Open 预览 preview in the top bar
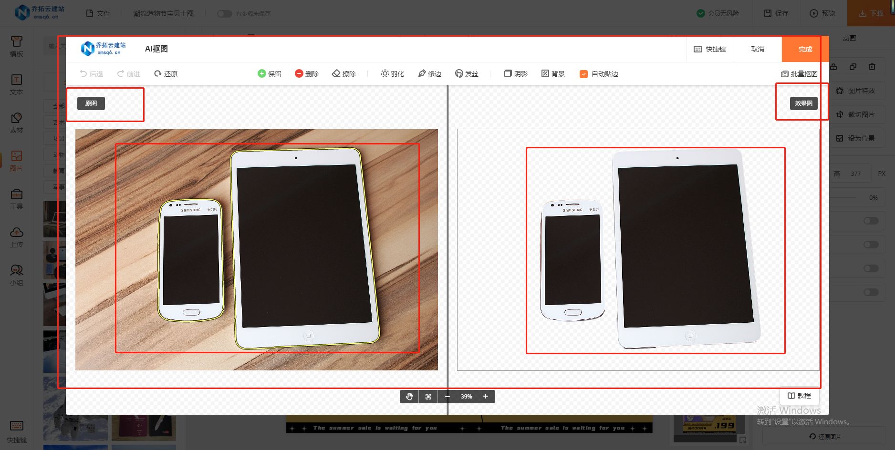This screenshot has width=895, height=450. tap(822, 13)
